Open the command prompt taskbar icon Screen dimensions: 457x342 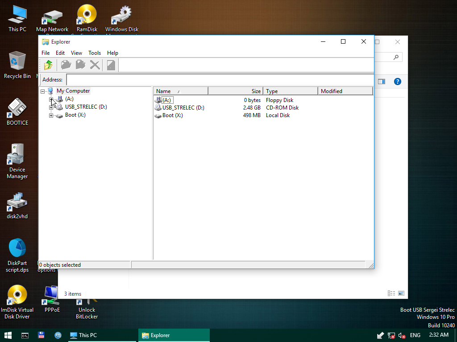point(25,335)
